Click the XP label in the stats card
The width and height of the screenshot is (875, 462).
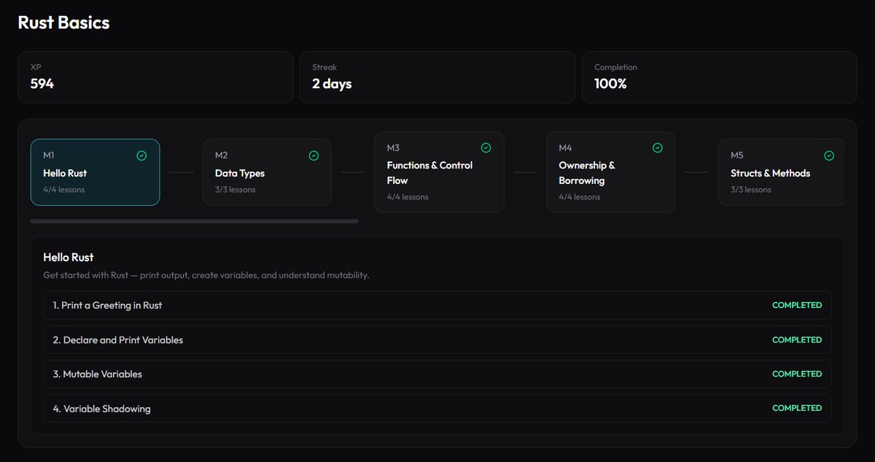click(x=36, y=67)
